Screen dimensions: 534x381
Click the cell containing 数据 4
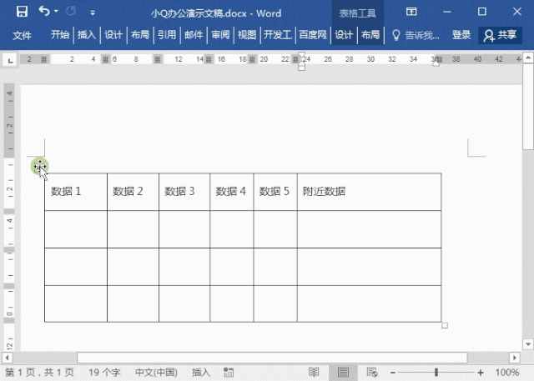pyautogui.click(x=232, y=192)
